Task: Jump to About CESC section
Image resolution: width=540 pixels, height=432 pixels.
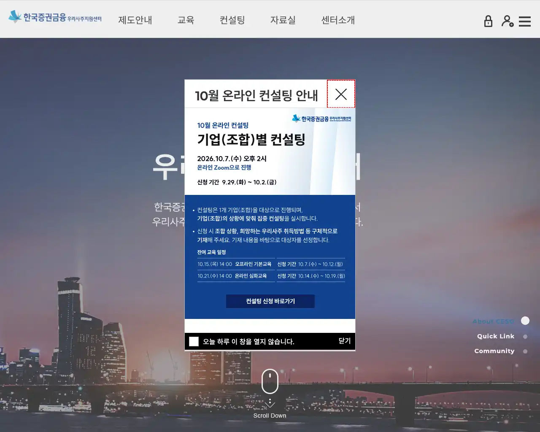Action: 494,321
